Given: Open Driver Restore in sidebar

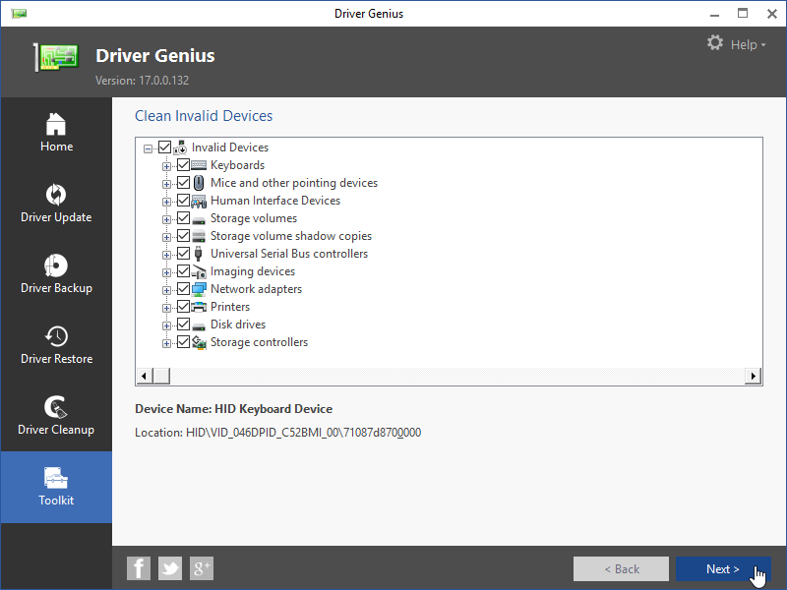Looking at the screenshot, I should tap(56, 346).
